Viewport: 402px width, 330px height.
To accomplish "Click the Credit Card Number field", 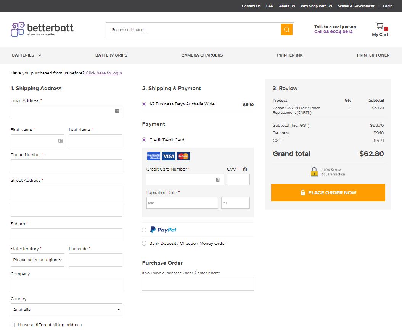I will pos(180,180).
